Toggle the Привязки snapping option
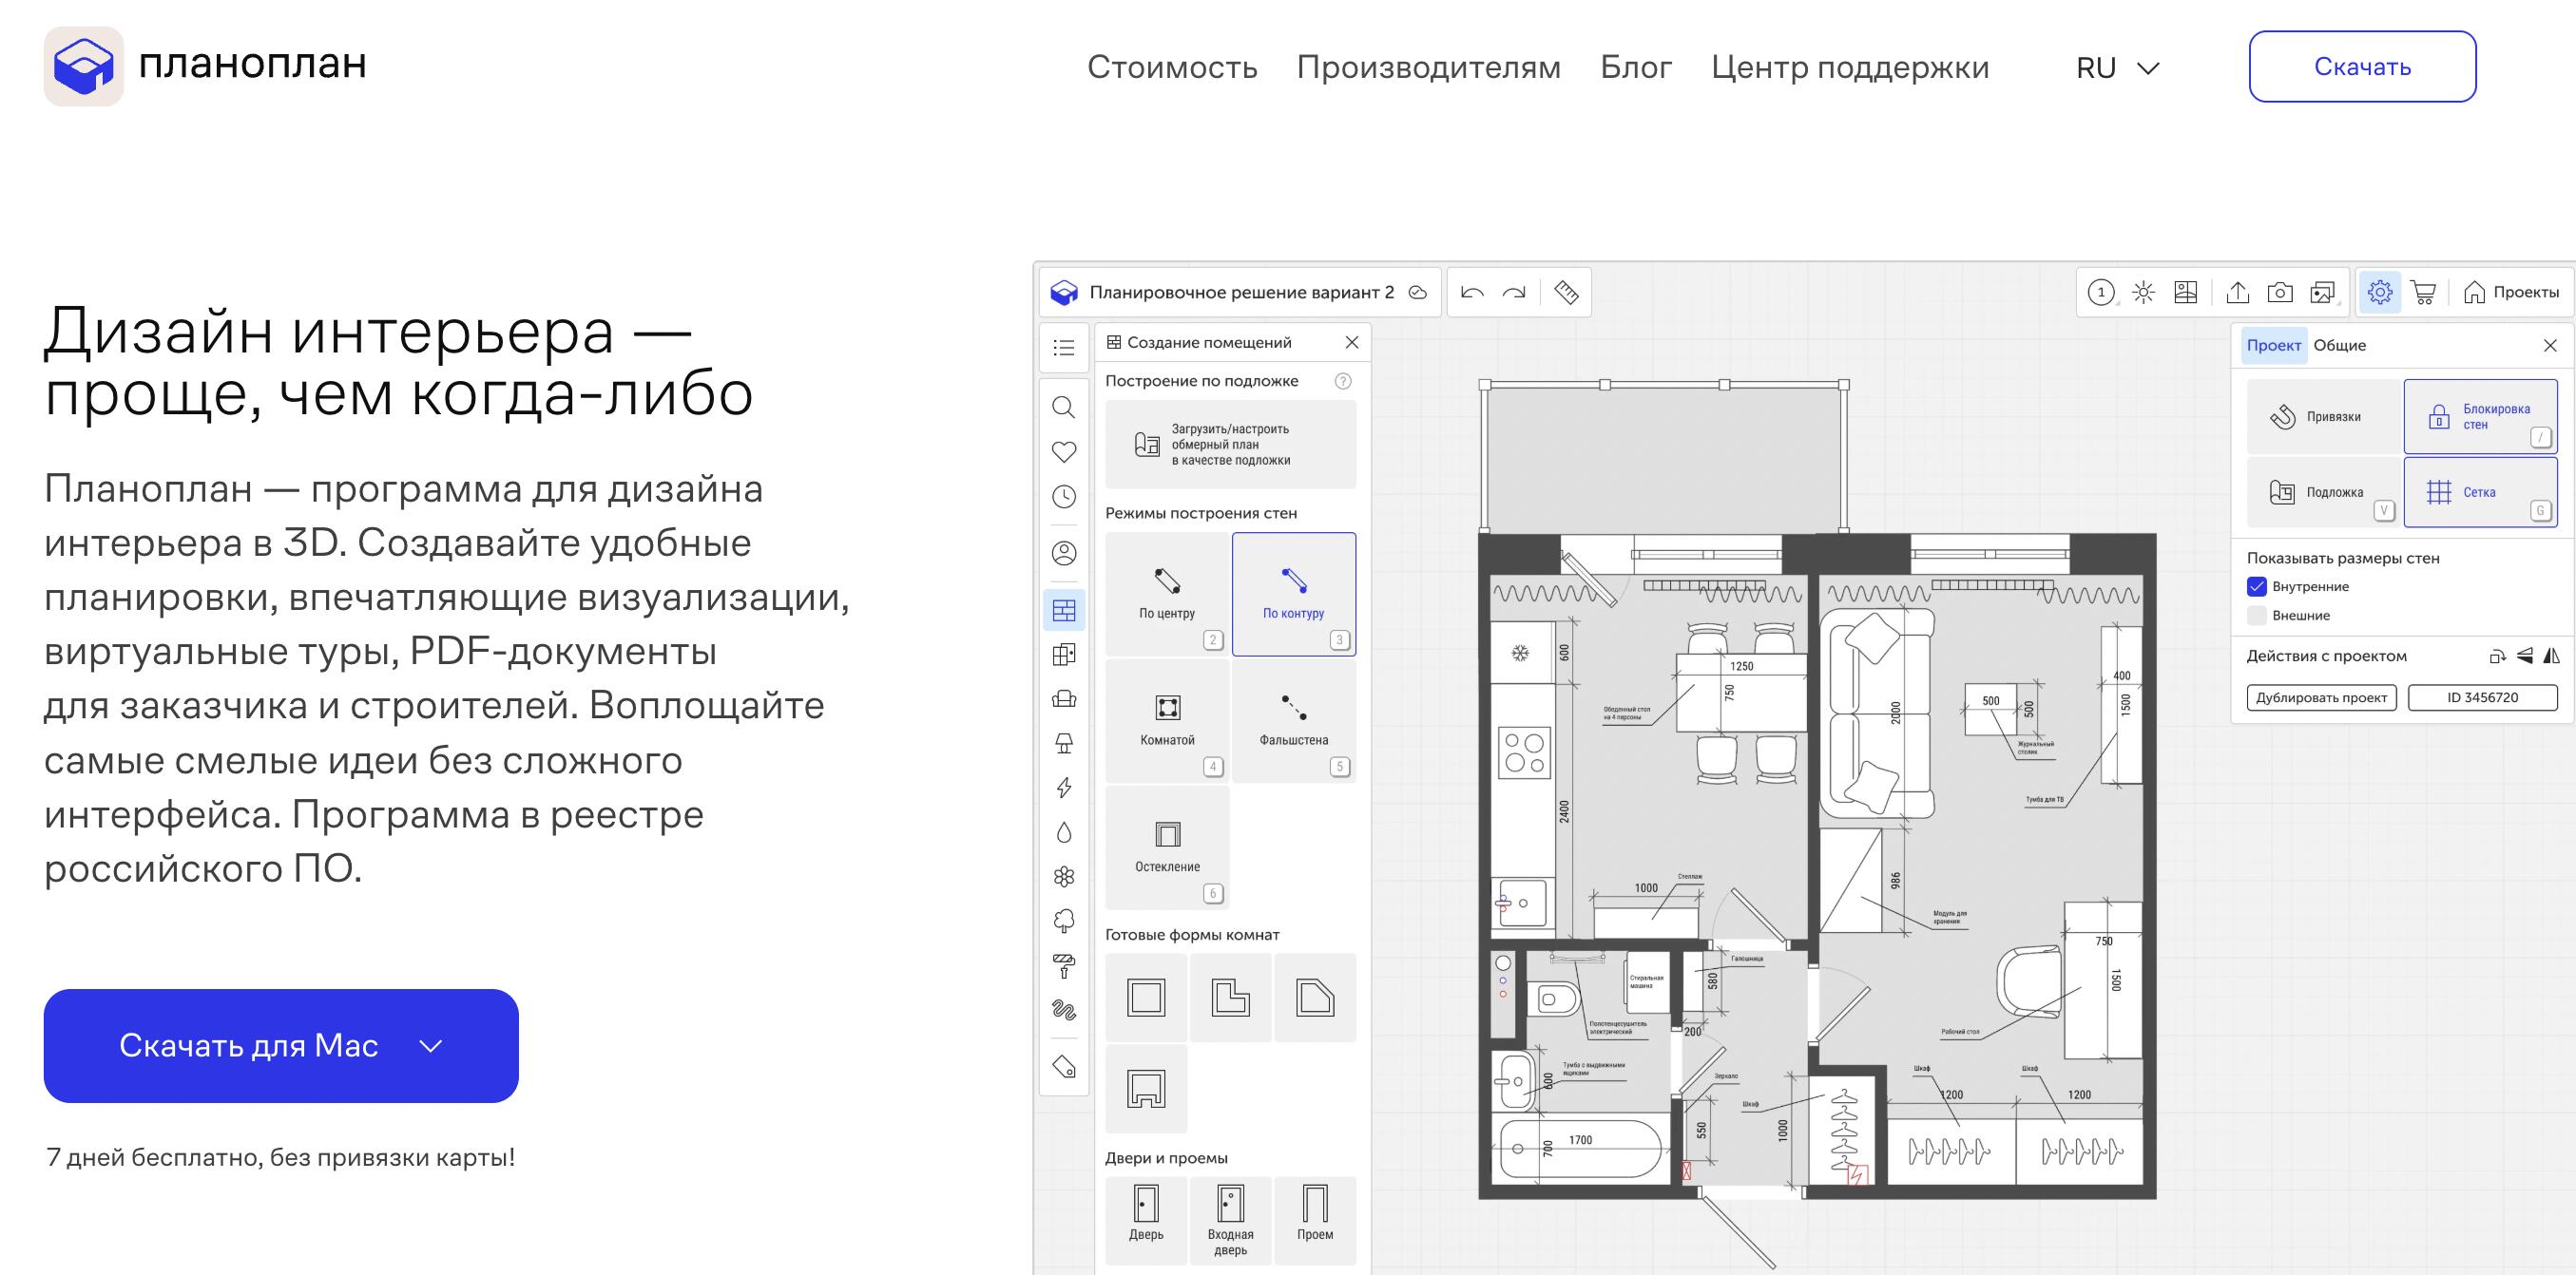The width and height of the screenshot is (2576, 1275). (x=2323, y=417)
